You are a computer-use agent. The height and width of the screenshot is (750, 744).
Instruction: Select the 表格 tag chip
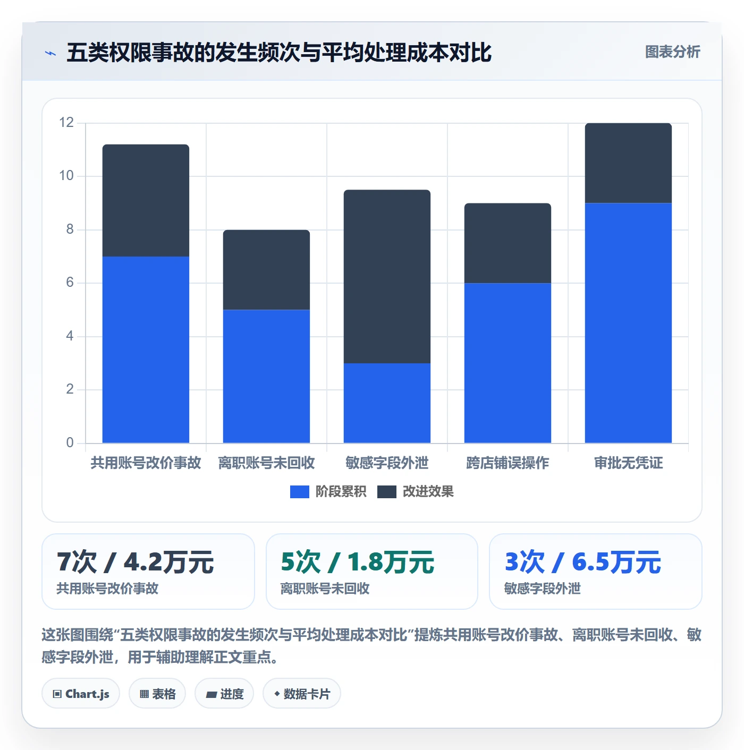[x=157, y=694]
